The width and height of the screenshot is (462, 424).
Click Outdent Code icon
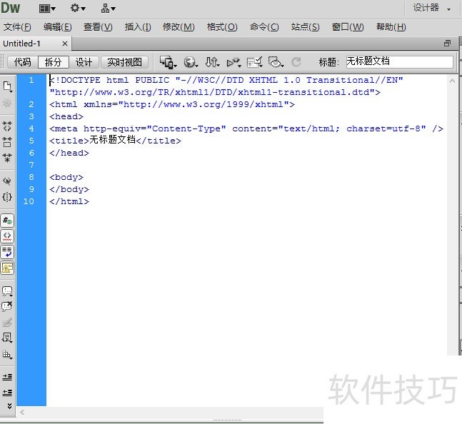click(7, 392)
